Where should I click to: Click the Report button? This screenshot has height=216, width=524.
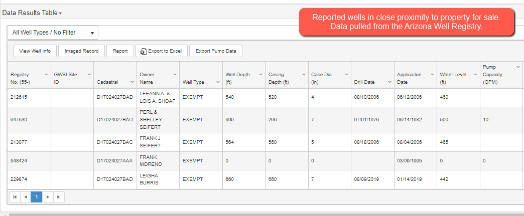coord(120,51)
